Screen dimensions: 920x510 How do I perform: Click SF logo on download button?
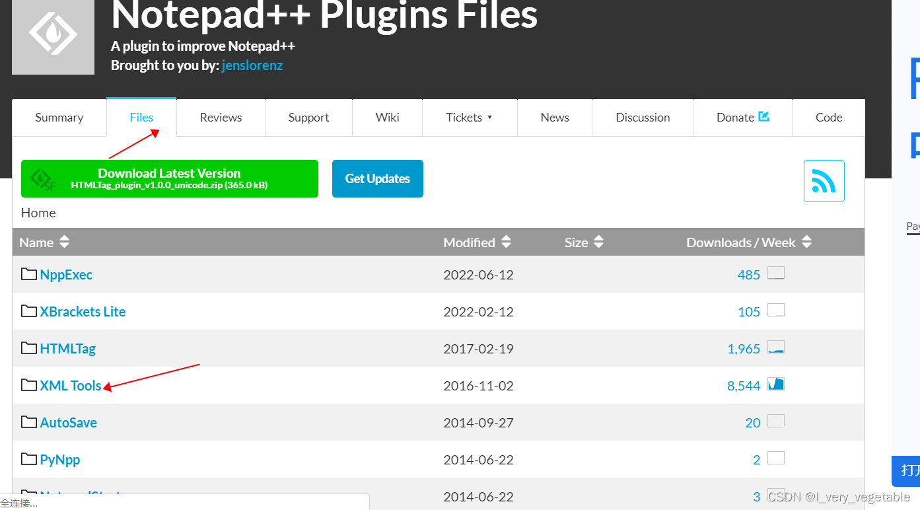44,179
